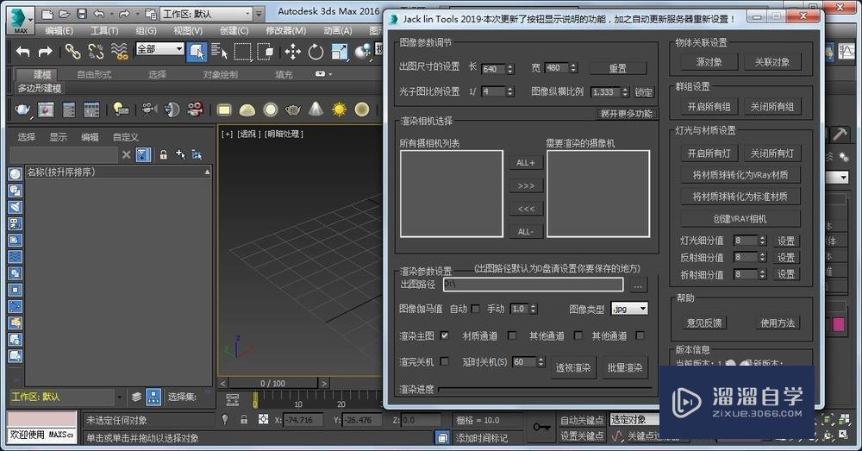Open Select by Name list icon
862x451 pixels.
pyautogui.click(x=219, y=52)
